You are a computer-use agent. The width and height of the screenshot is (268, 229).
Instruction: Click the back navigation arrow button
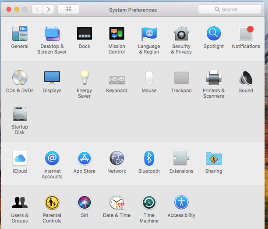[x=37, y=9]
